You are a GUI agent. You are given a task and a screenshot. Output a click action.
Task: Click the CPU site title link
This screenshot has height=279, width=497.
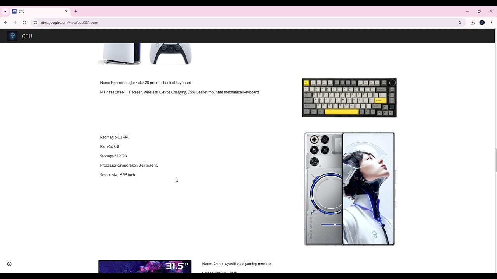[27, 36]
